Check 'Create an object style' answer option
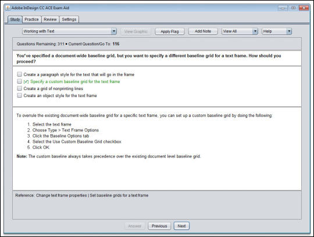Viewport: 314px width, 237px height. pos(19,95)
